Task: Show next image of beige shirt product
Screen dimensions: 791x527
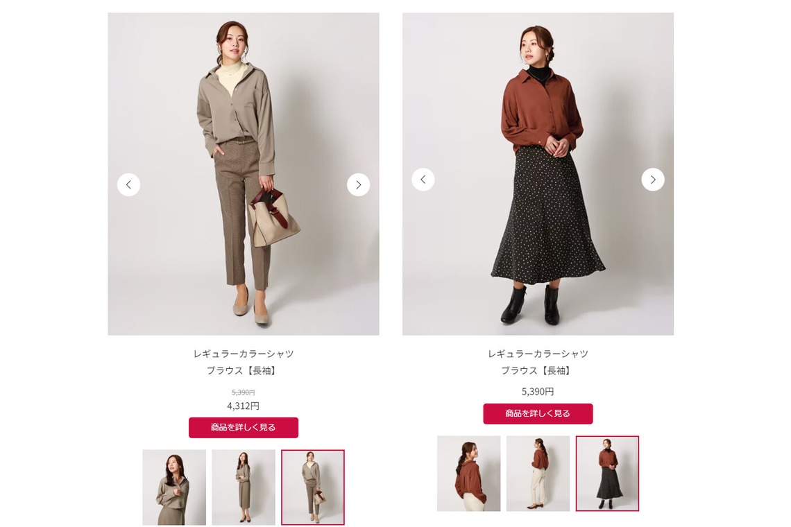Action: (x=358, y=184)
